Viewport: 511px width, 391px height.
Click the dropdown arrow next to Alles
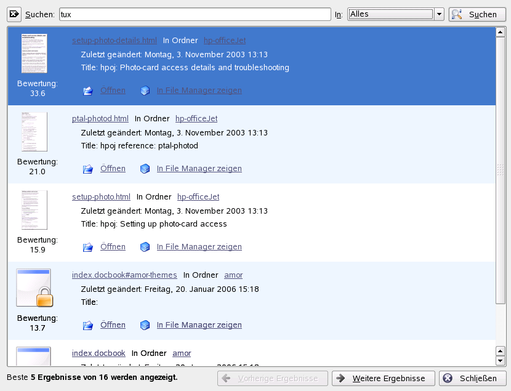click(x=439, y=14)
